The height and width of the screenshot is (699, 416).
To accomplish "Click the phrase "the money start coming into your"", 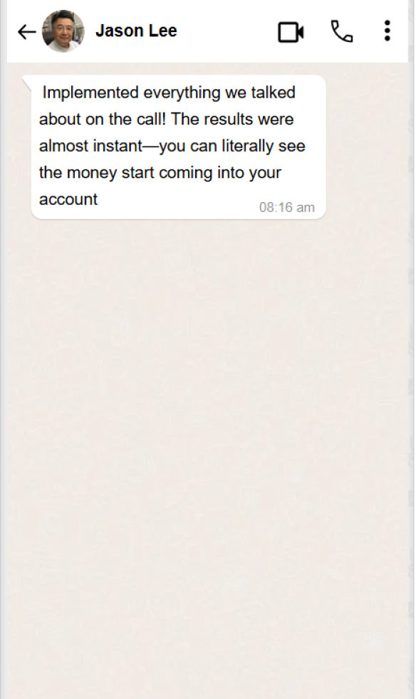I will pyautogui.click(x=160, y=173).
